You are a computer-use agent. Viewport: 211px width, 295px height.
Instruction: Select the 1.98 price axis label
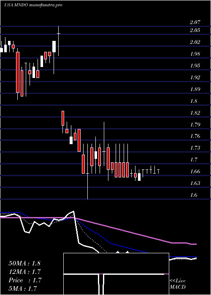coord(195,54)
